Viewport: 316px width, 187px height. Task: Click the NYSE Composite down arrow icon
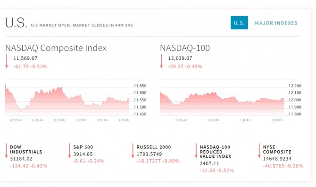[259, 151]
